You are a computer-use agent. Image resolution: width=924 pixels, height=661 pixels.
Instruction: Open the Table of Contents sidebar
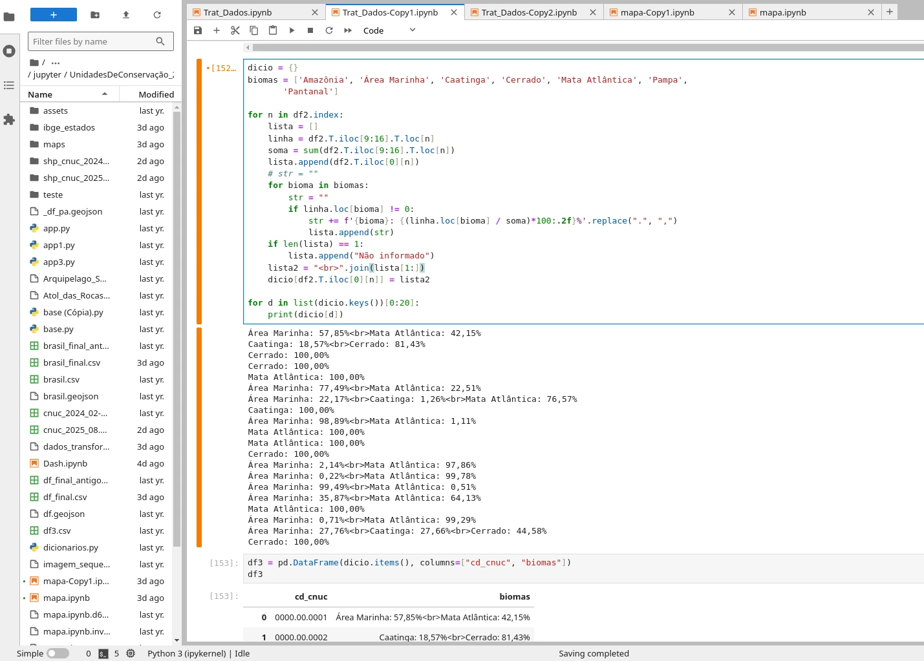tap(9, 85)
